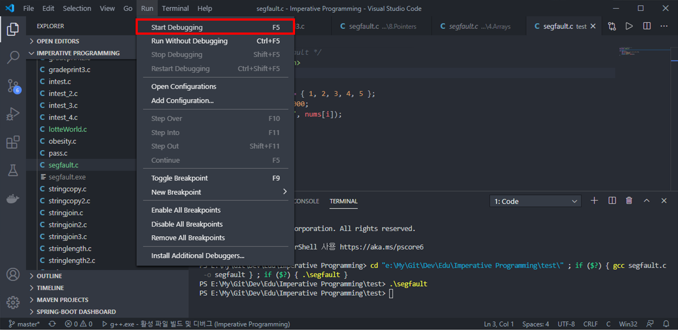Open the terminal selector dropdown showing 1: Code

pos(535,200)
